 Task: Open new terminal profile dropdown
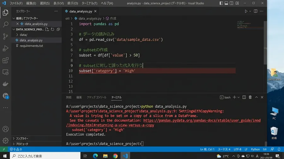(238, 97)
